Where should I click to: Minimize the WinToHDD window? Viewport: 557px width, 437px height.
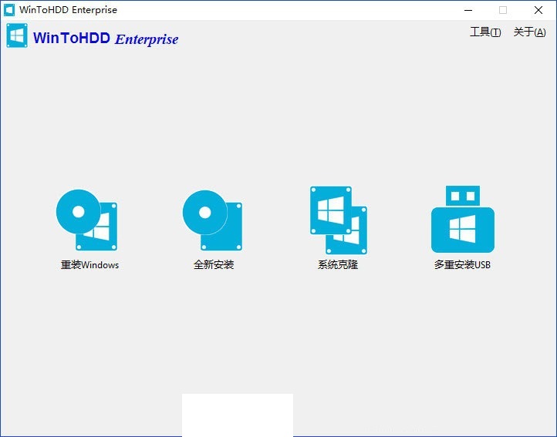coord(468,10)
